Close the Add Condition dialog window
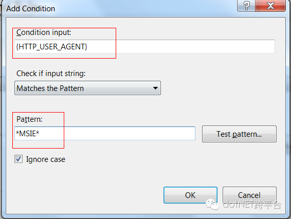This screenshot has height=219, width=291. click(x=270, y=6)
